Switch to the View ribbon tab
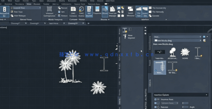This screenshot has width=212, height=109. click(x=29, y=4)
